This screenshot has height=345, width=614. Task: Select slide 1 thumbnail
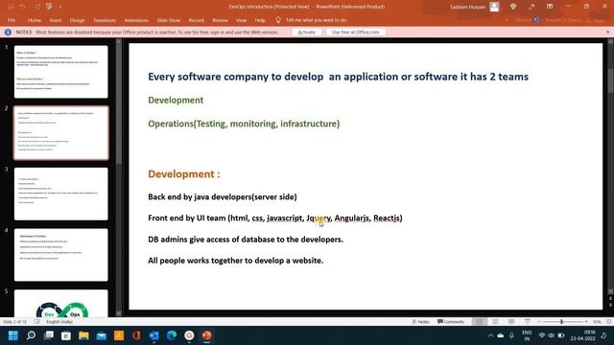pos(61,72)
